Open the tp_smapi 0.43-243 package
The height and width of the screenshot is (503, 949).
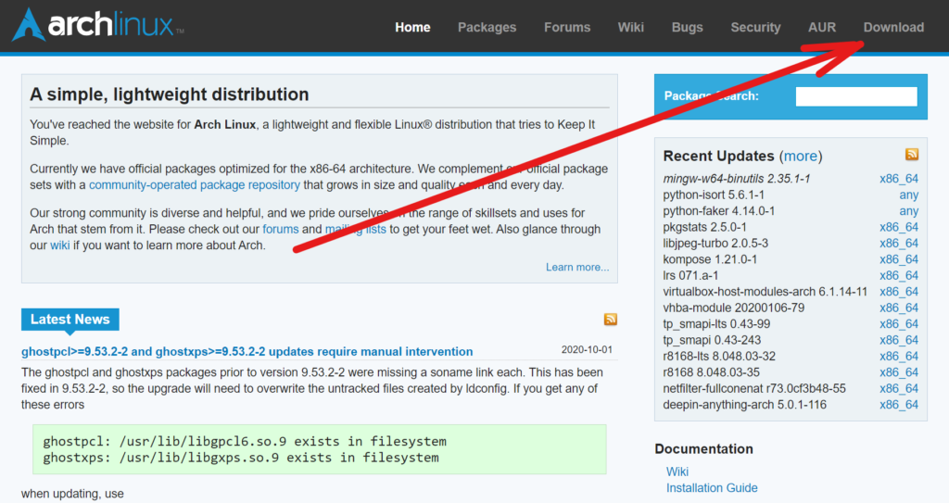pyautogui.click(x=712, y=340)
